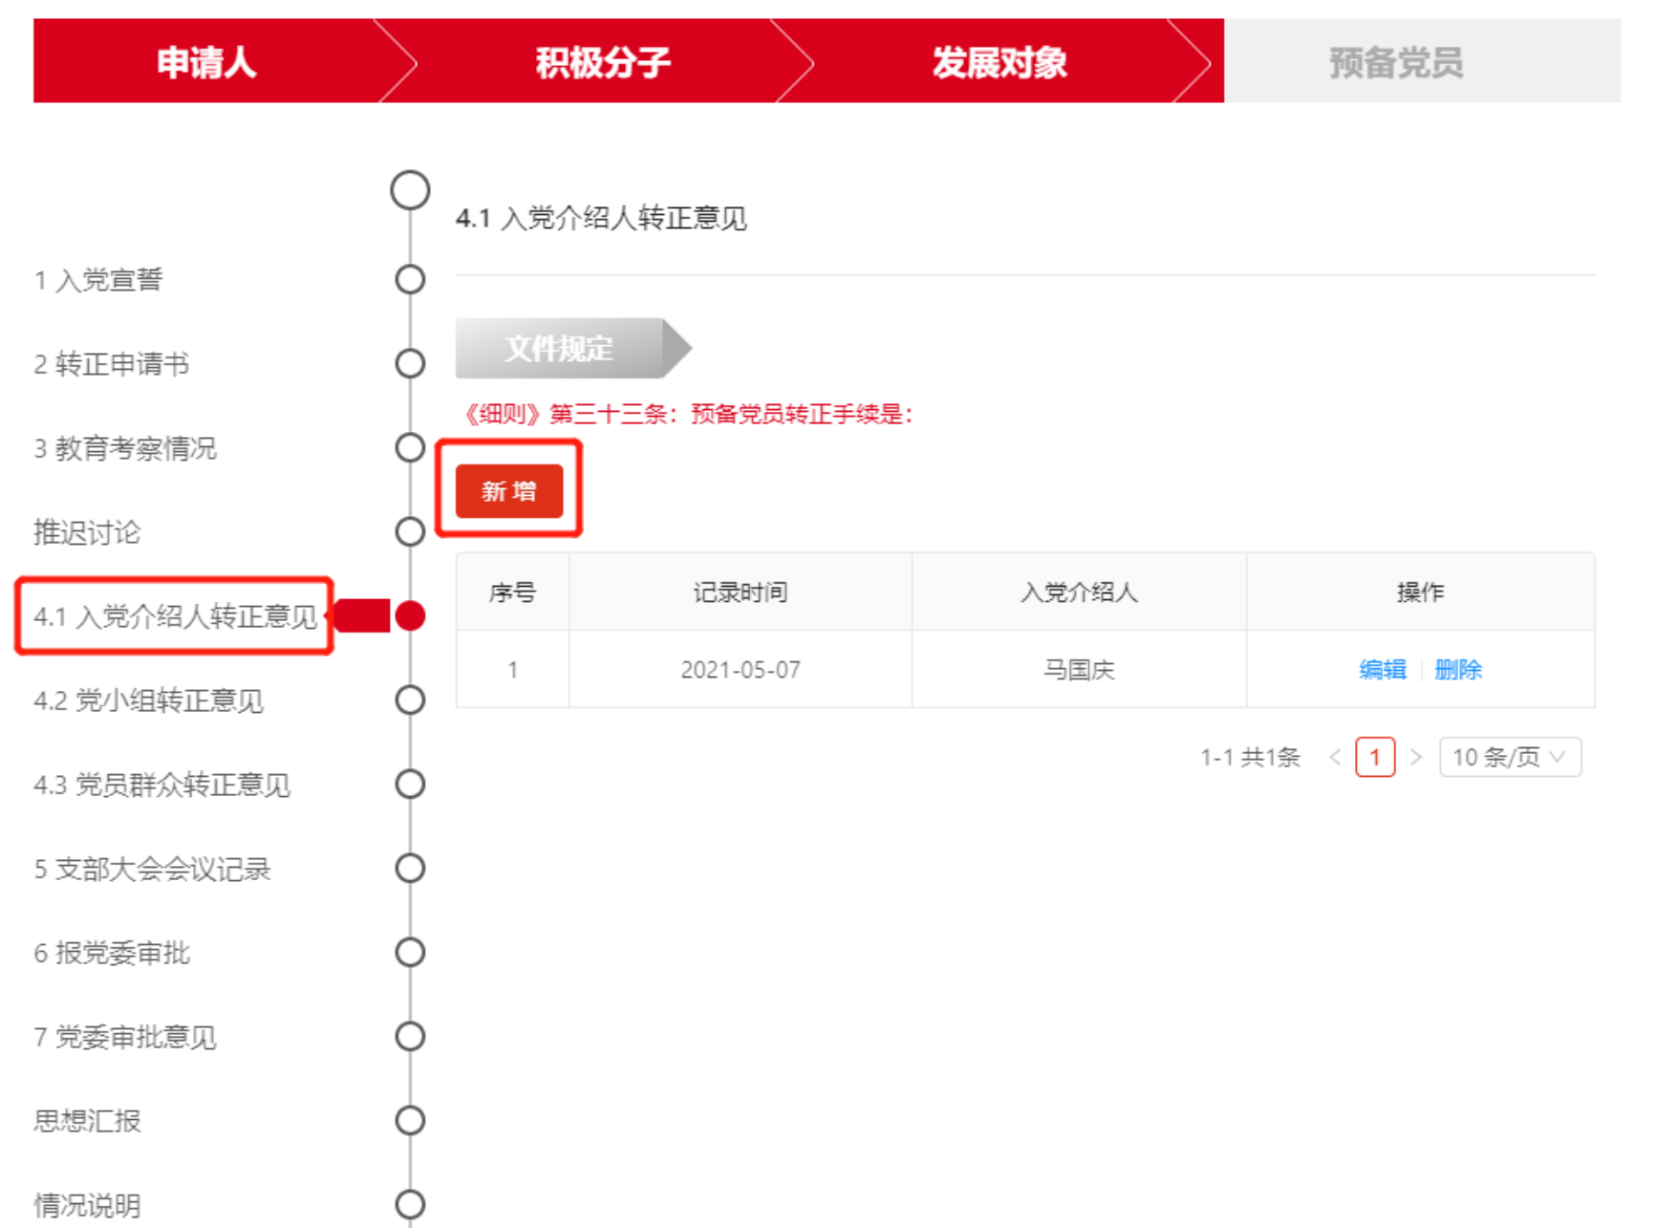The image size is (1654, 1228).
Task: Select 4.2 党小组转正意见 step
Action: click(x=148, y=700)
